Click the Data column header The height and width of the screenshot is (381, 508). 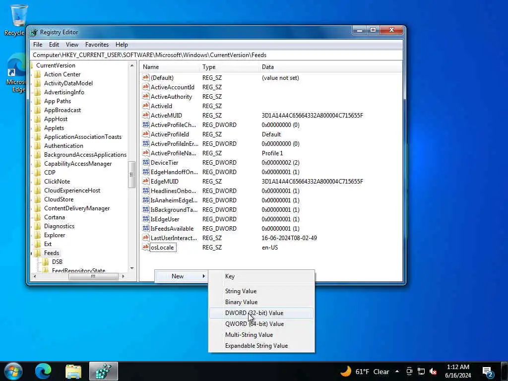330,67
